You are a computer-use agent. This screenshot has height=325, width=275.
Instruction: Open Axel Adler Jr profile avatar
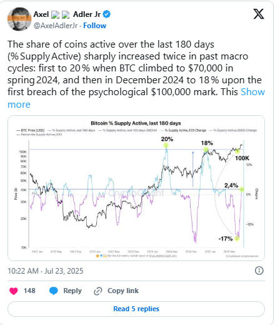[x=19, y=19]
